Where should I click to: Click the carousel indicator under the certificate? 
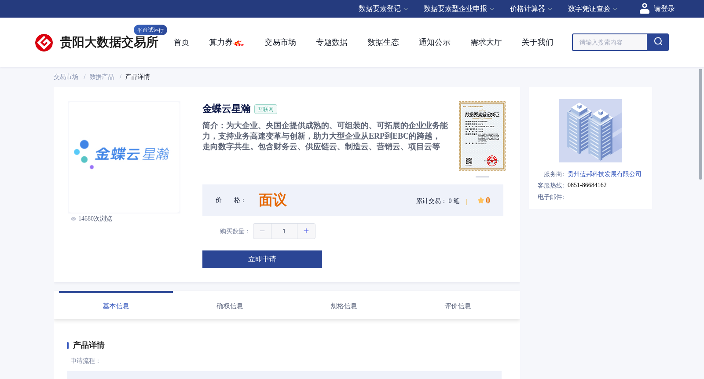click(x=482, y=177)
